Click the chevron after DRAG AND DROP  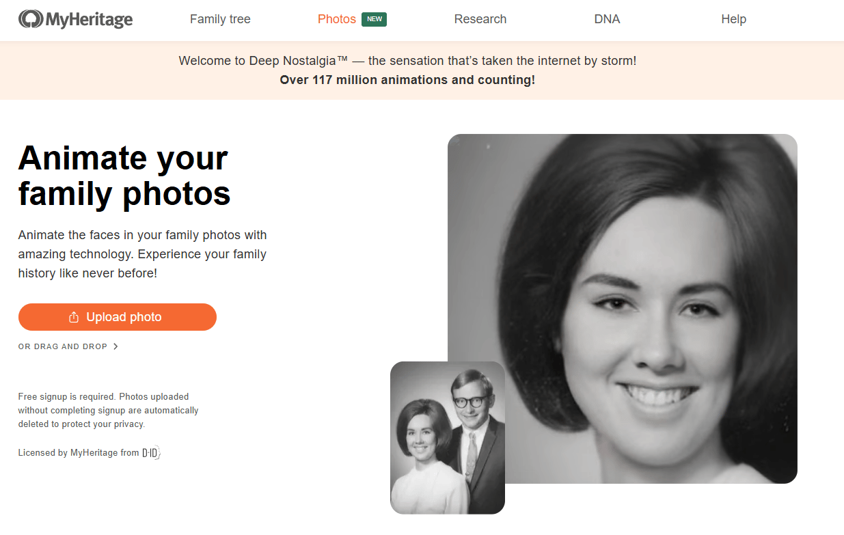115,346
